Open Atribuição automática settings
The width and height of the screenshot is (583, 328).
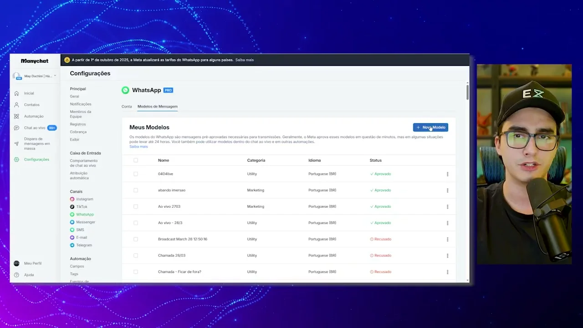(x=79, y=175)
